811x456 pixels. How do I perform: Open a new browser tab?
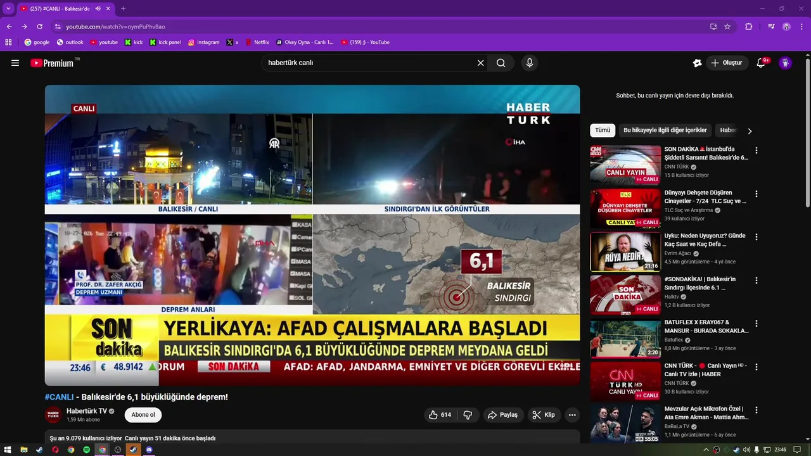pyautogui.click(x=123, y=9)
